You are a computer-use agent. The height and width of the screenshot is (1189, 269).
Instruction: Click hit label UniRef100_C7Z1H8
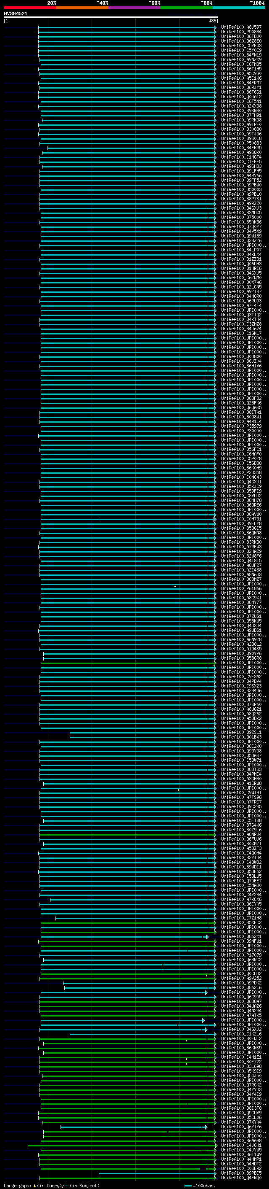click(x=241, y=918)
